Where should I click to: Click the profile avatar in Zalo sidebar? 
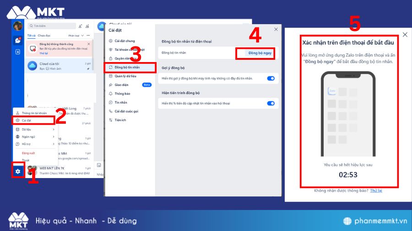coord(18,26)
